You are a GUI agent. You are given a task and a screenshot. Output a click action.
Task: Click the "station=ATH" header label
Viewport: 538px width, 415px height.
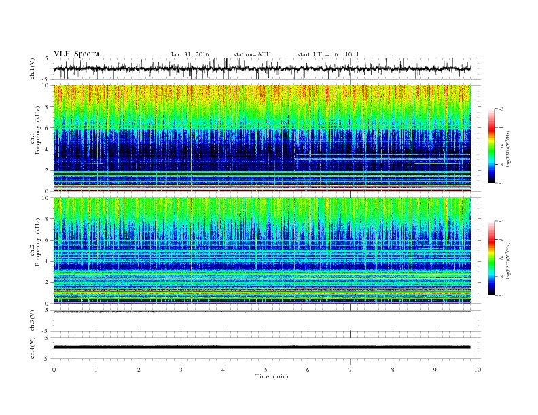coord(252,54)
